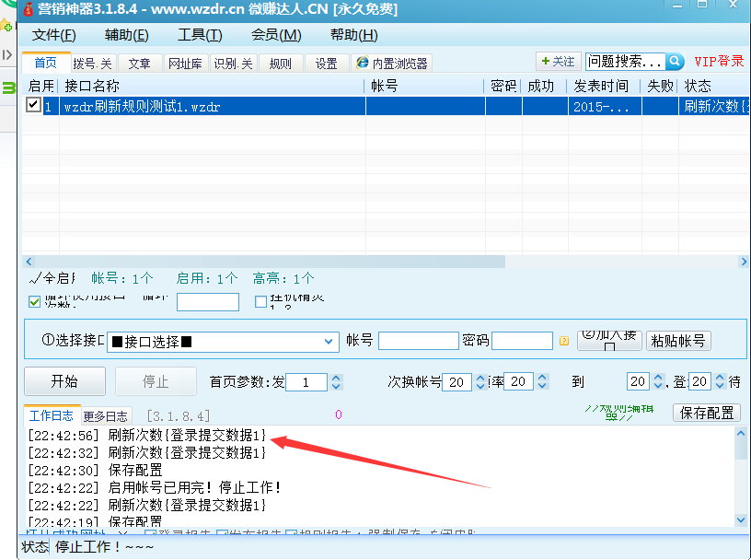Click the 帐号 input field
The width and height of the screenshot is (751, 560).
pyautogui.click(x=417, y=342)
